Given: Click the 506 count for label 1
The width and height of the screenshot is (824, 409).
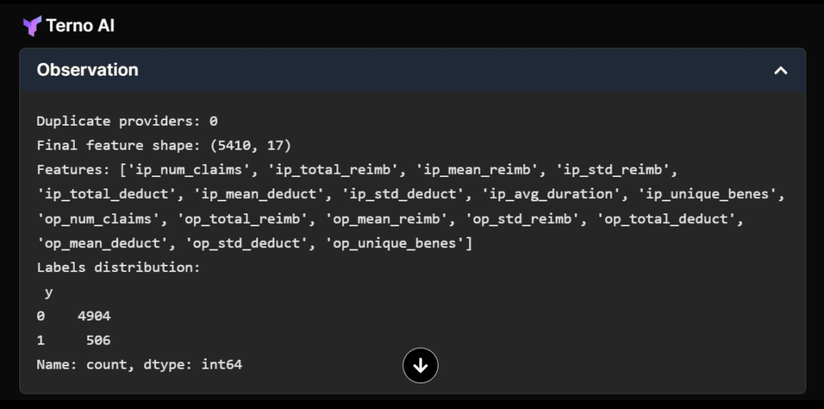Looking at the screenshot, I should [98, 340].
